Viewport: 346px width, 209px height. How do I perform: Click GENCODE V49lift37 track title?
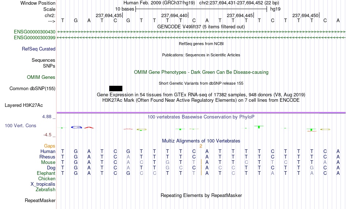201,27
